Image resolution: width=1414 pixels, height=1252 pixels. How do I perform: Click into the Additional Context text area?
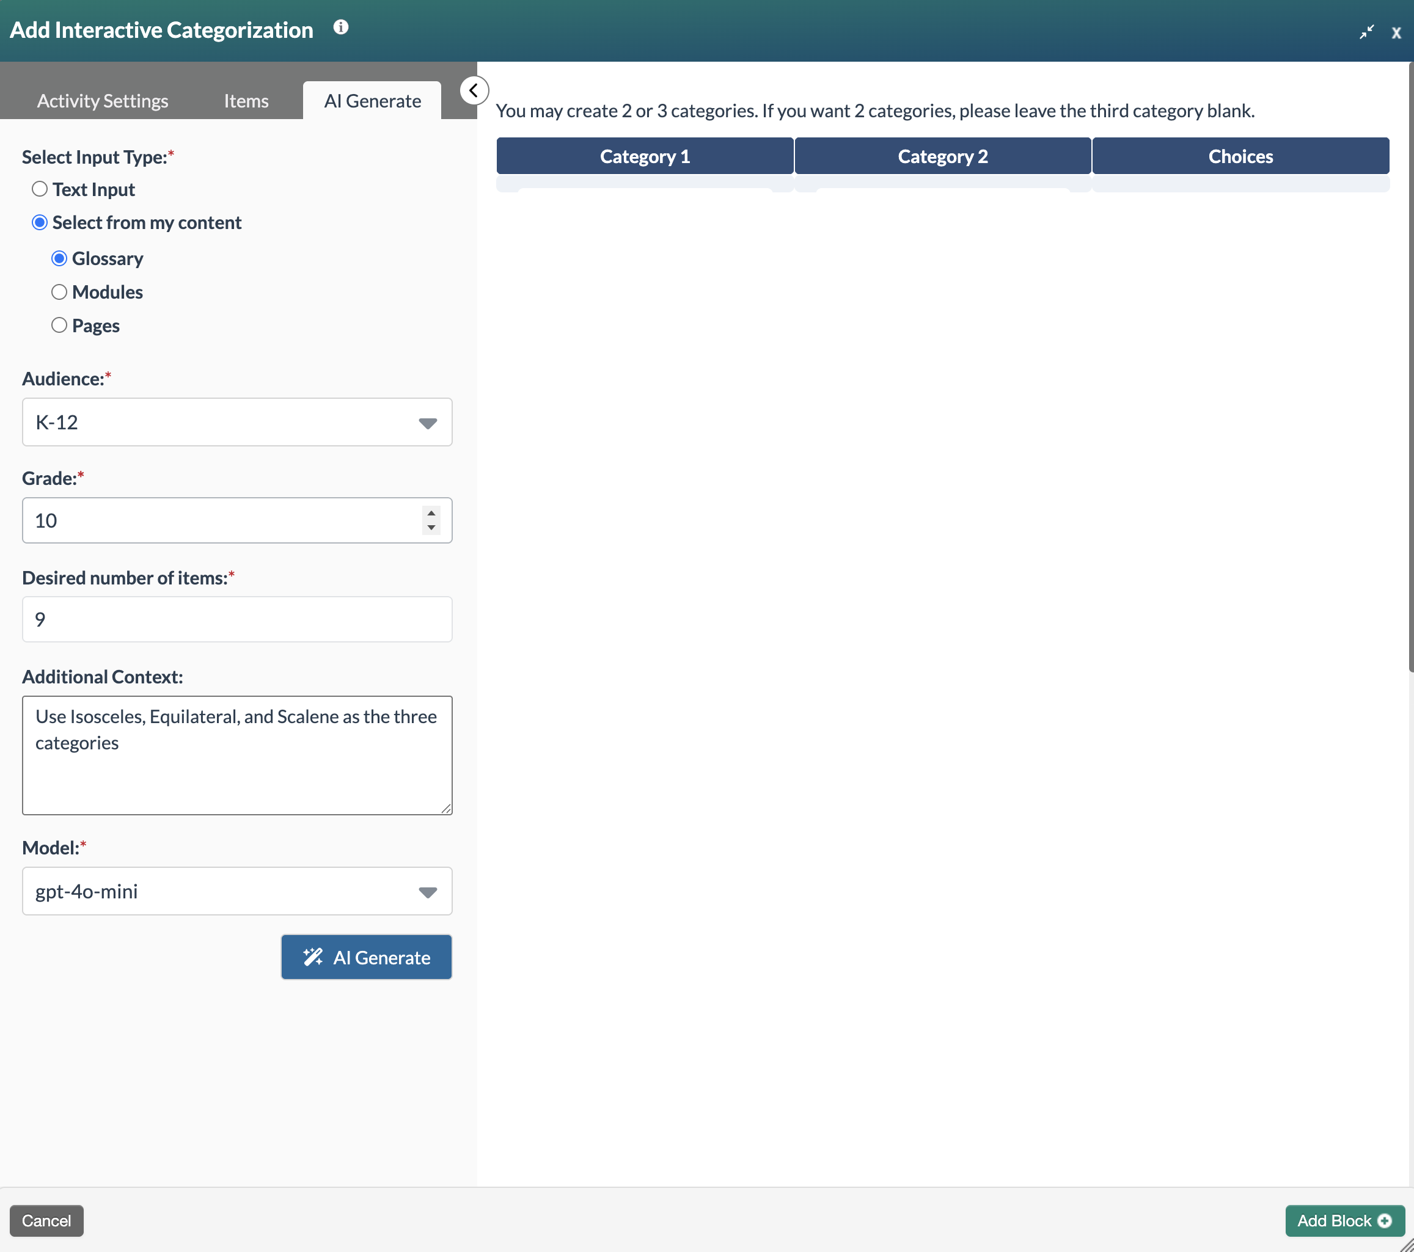[236, 755]
